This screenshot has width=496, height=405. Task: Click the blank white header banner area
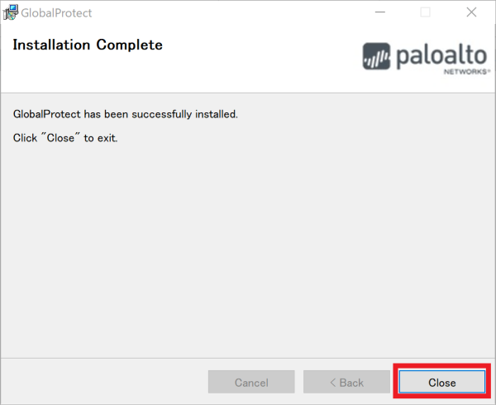coord(248,70)
